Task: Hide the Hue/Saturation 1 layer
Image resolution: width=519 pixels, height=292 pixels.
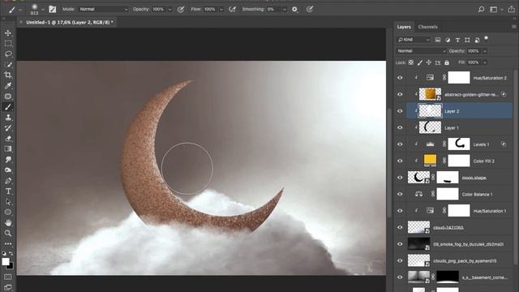Action: coord(400,211)
